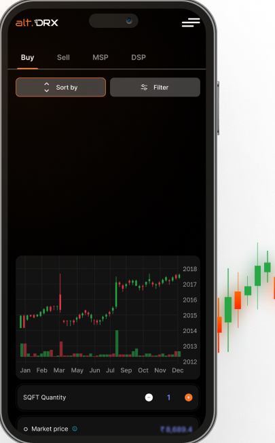This screenshot has height=443, width=275.
Task: Click the alt.DRX logo
Action: tap(37, 22)
